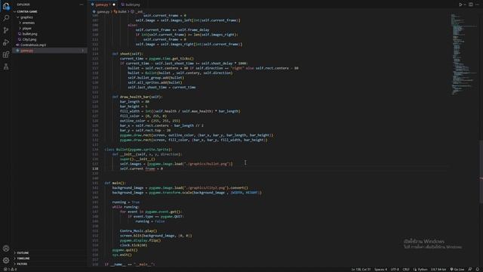Screen dimensions: 483x272
Task: Open the Extensions view
Action: pyautogui.click(x=6, y=54)
